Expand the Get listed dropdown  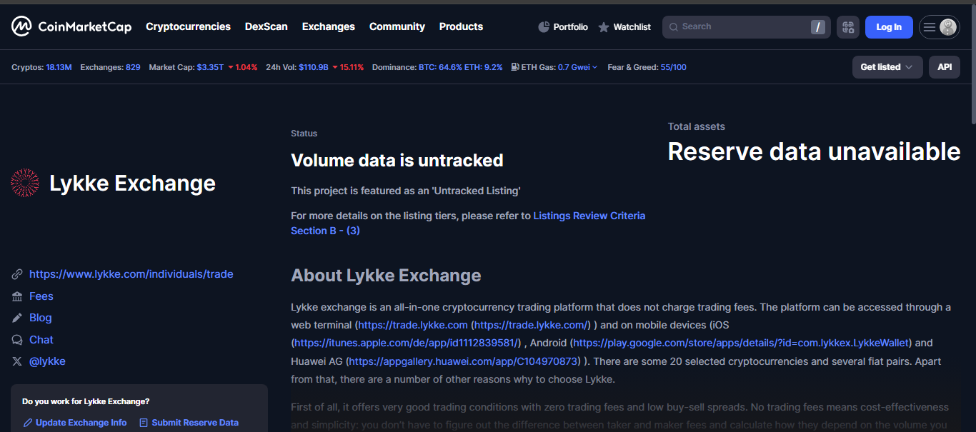[887, 67]
